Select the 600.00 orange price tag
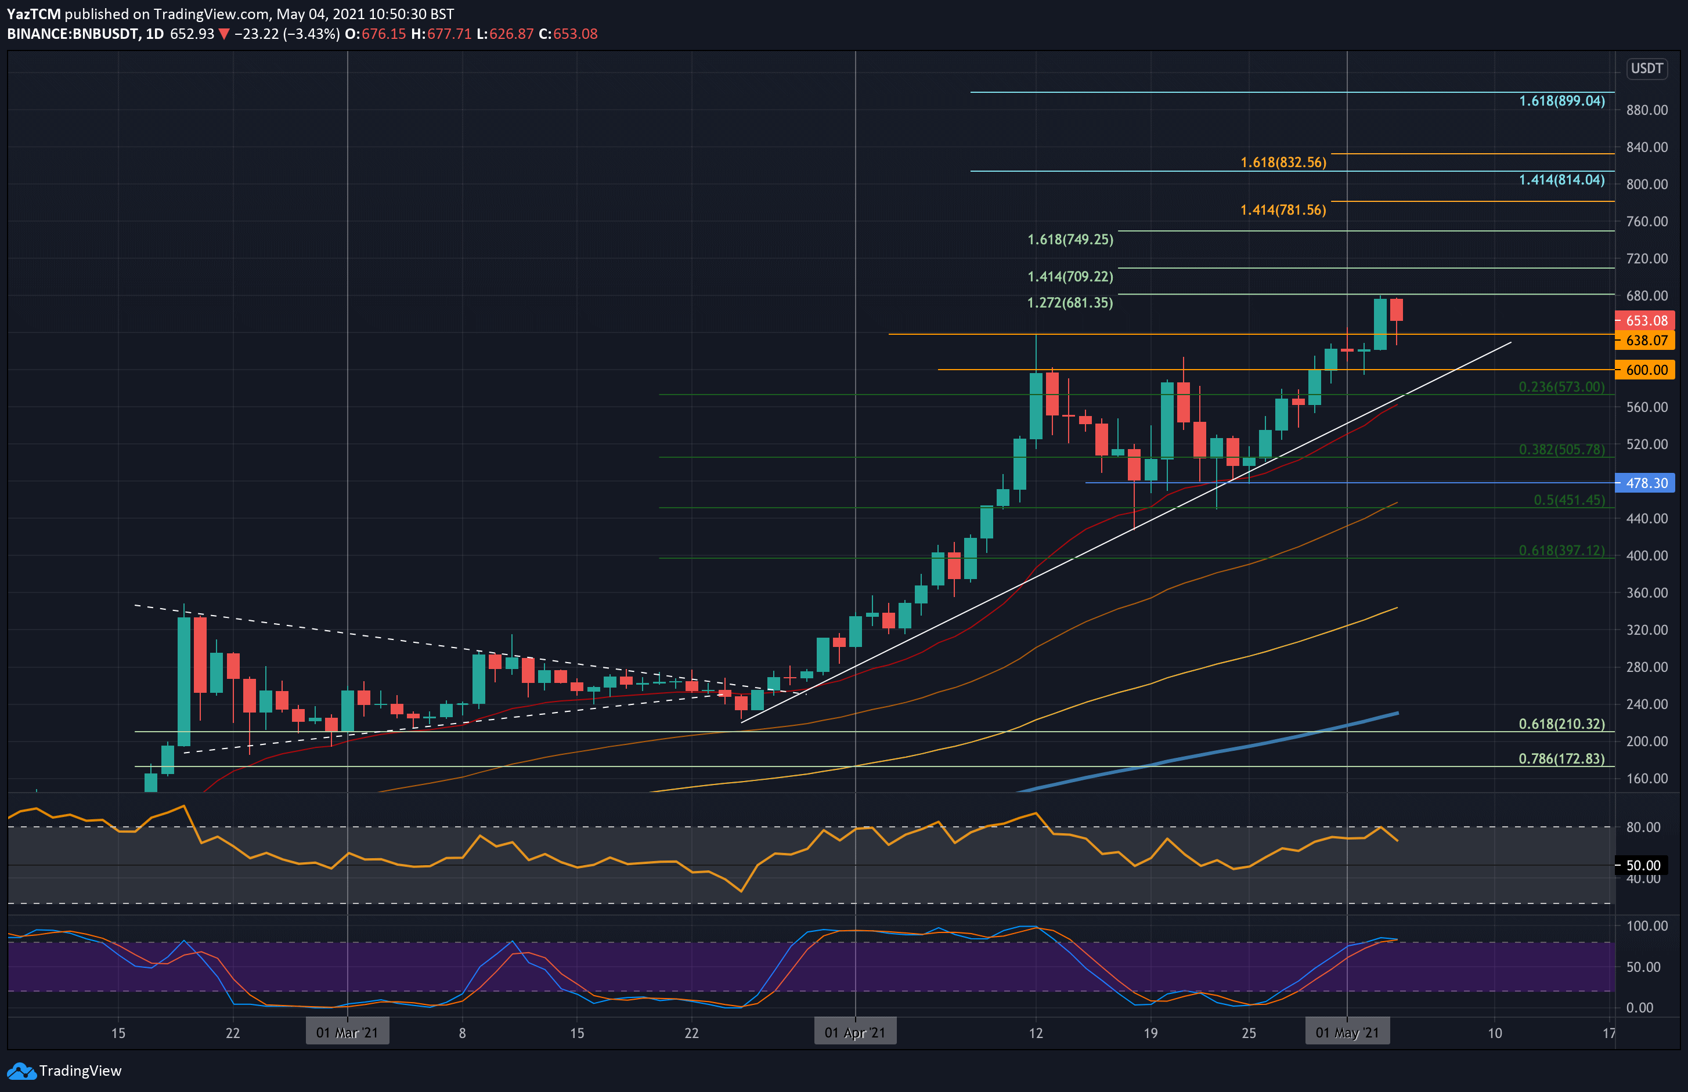 [1646, 370]
